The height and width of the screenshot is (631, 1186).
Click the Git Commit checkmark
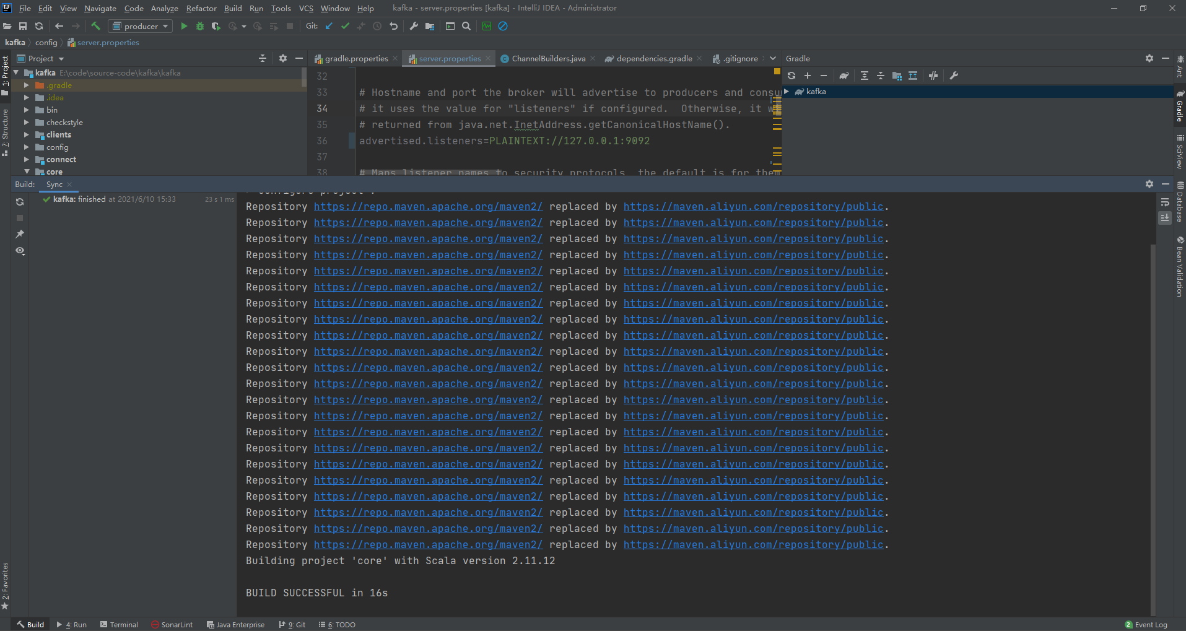coord(345,26)
